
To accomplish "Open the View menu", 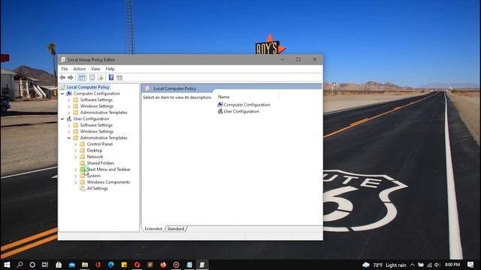I will point(95,69).
